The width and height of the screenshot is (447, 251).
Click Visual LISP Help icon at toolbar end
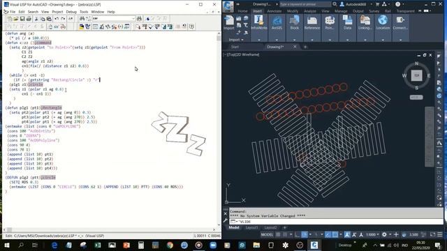pyautogui.click(x=191, y=26)
